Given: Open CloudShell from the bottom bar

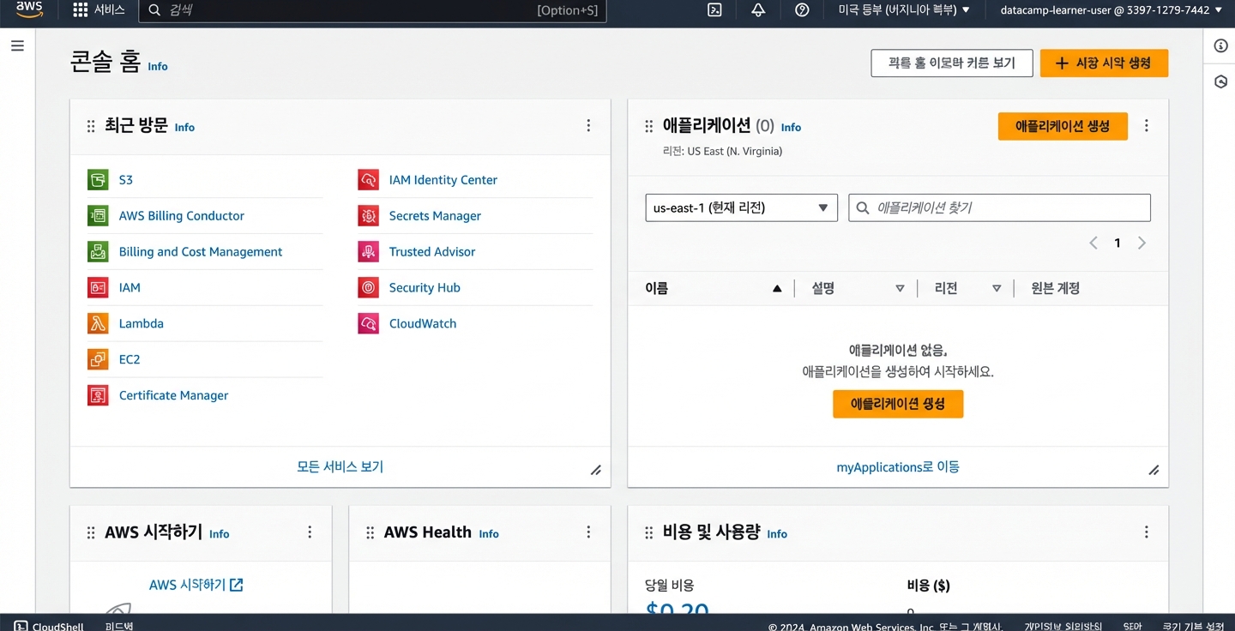Looking at the screenshot, I should 49,625.
